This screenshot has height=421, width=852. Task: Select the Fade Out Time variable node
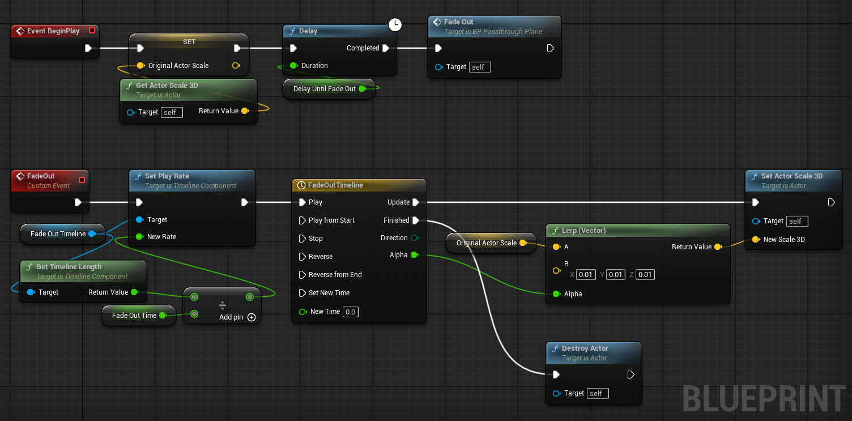(134, 316)
